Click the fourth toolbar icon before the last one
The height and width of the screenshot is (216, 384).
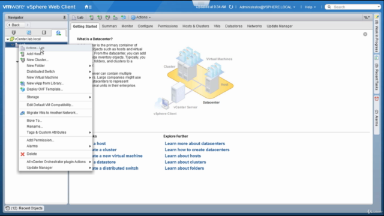(115, 17)
